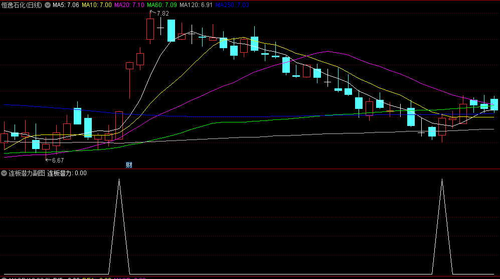500x279 pixels.
Task: Click the MA250: 7.03 label
Action: [x=232, y=5]
